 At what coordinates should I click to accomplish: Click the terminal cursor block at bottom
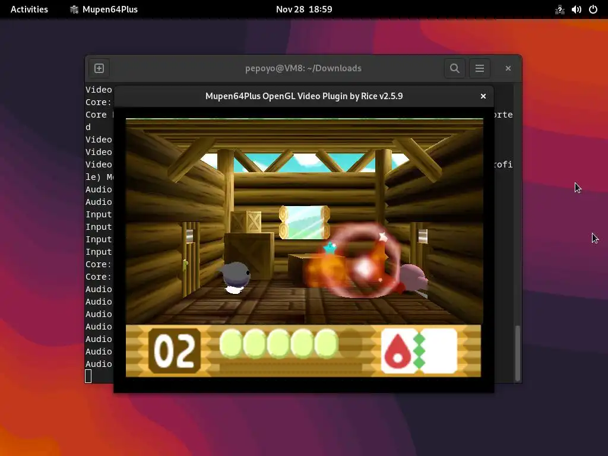coord(88,376)
